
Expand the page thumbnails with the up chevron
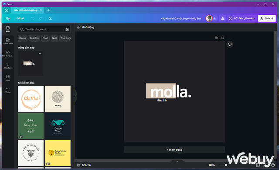point(177,161)
